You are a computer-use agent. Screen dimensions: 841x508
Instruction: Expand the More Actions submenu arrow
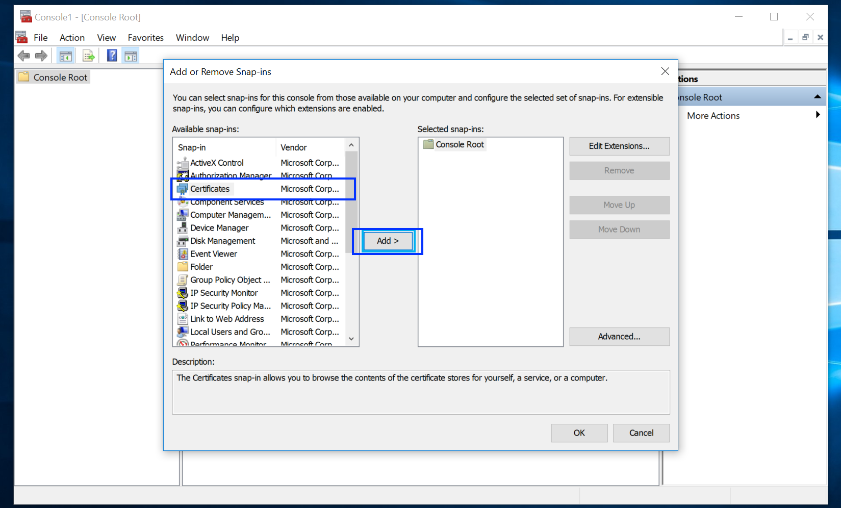[x=818, y=115]
